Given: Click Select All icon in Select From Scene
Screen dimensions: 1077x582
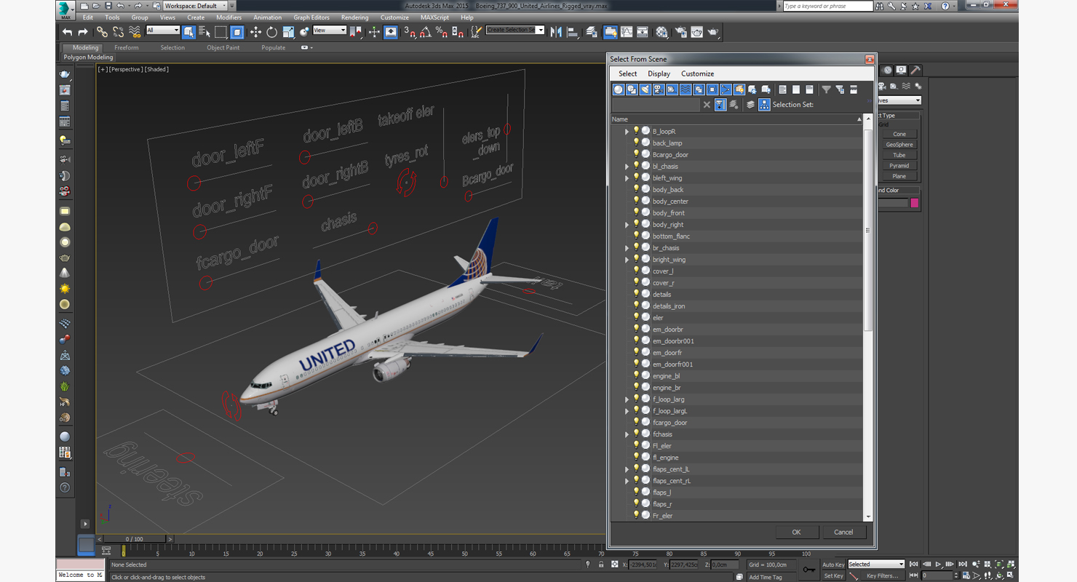Looking at the screenshot, I should (782, 89).
